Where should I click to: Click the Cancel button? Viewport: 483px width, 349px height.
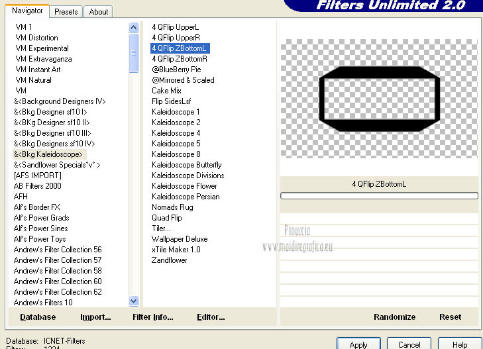pyautogui.click(x=409, y=344)
